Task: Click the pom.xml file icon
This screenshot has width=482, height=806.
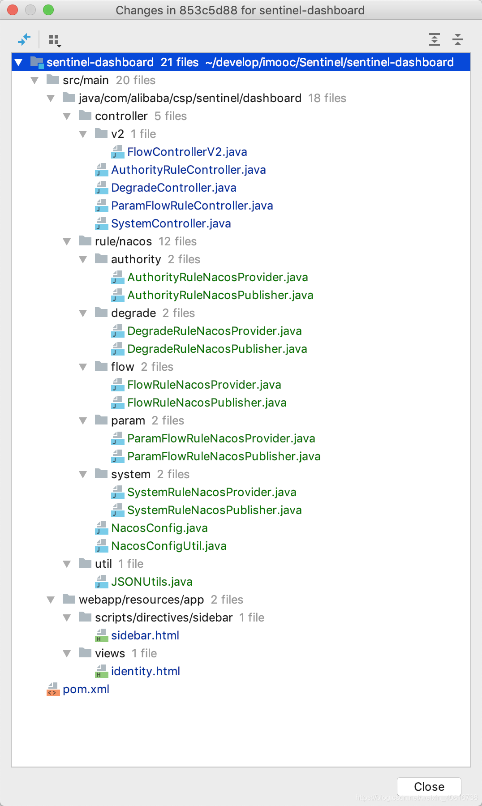Action: point(53,689)
